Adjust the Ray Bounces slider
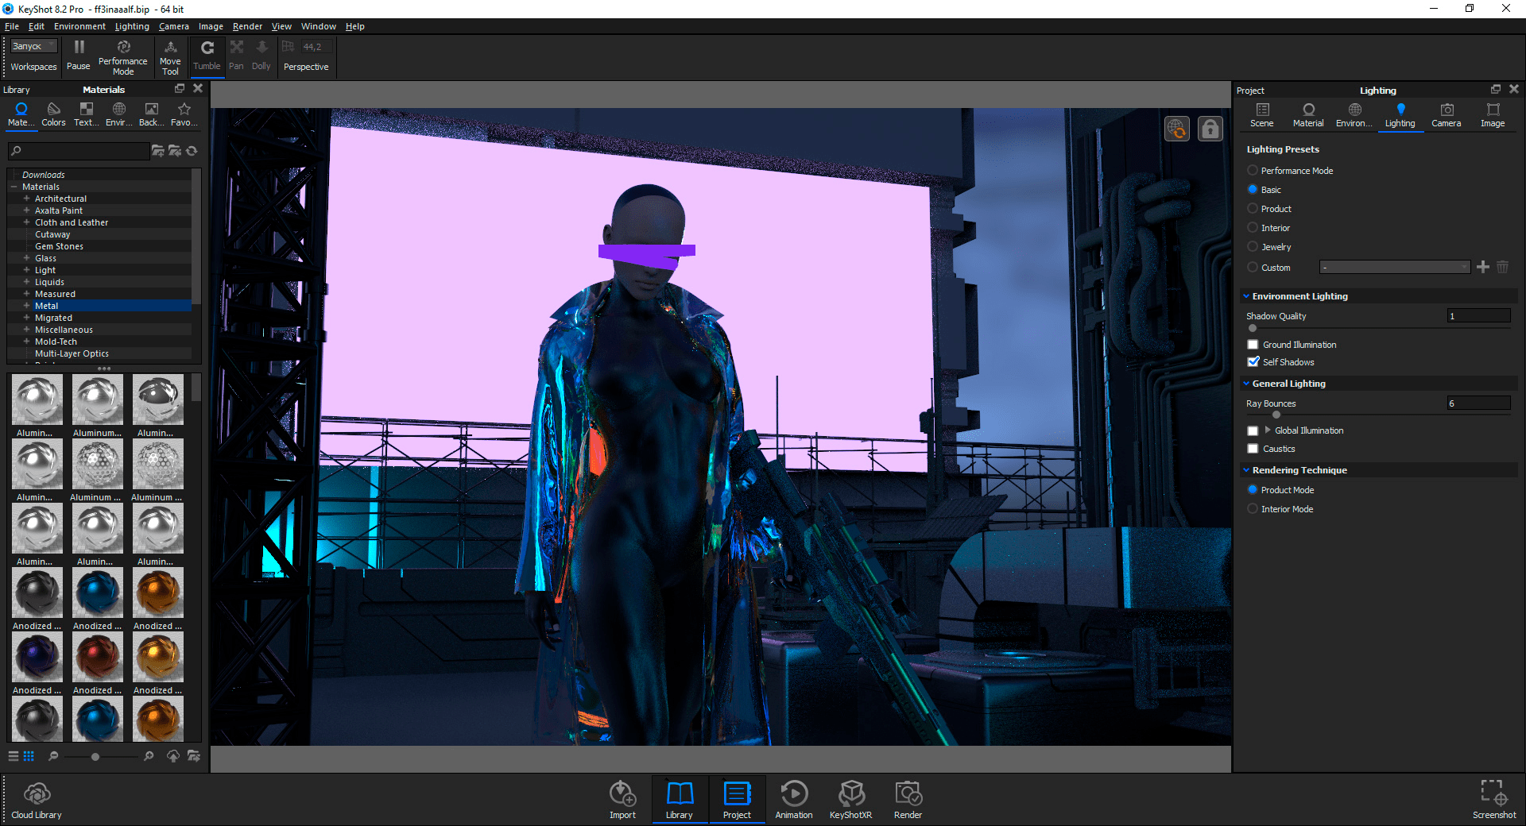The height and width of the screenshot is (826, 1526). pos(1276,415)
